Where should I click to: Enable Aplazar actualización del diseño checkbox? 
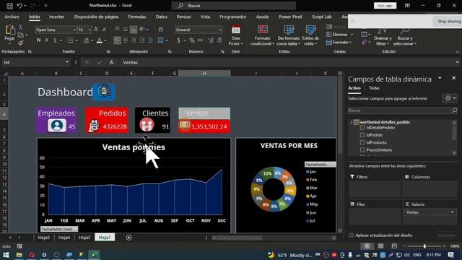[x=352, y=235]
